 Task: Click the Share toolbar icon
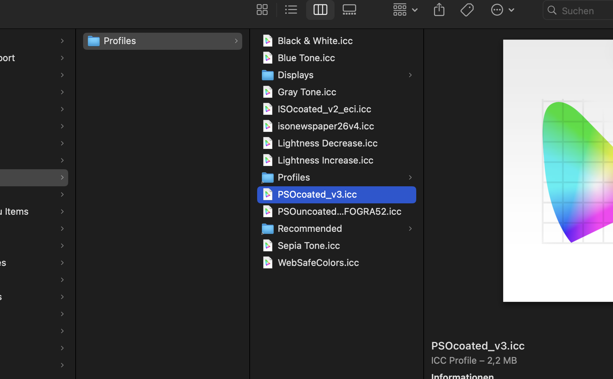point(439,10)
